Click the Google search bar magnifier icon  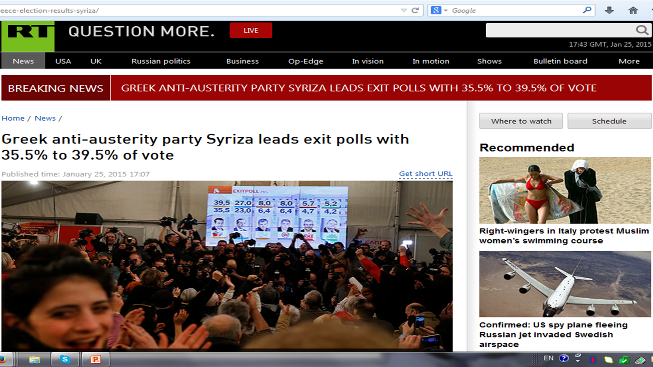pos(587,10)
